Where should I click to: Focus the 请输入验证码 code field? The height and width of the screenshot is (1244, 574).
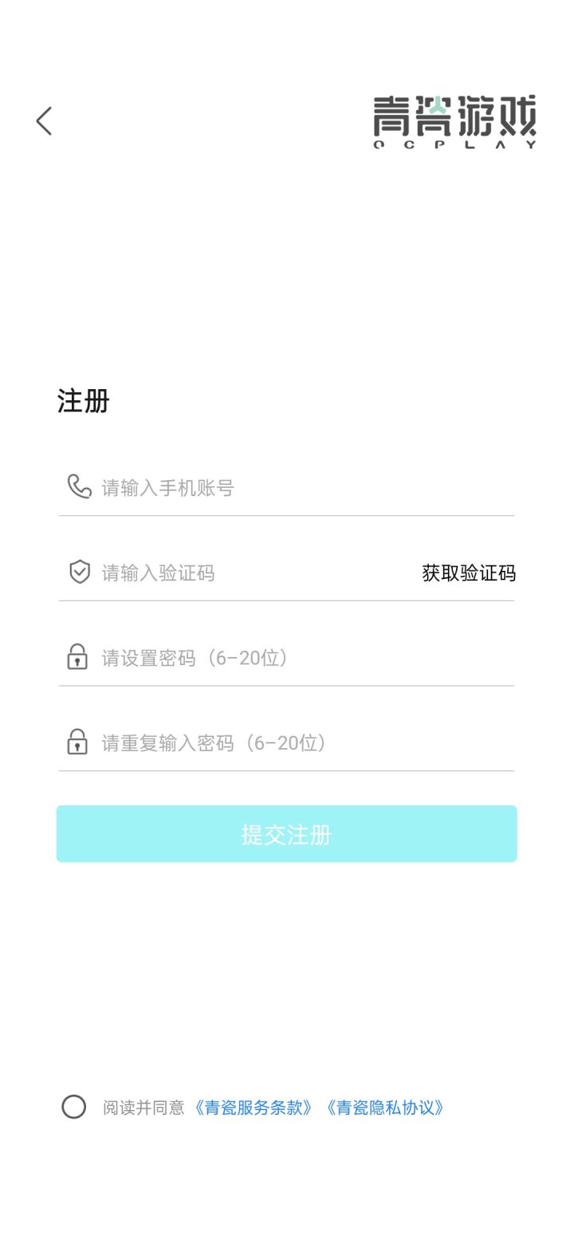pyautogui.click(x=239, y=573)
